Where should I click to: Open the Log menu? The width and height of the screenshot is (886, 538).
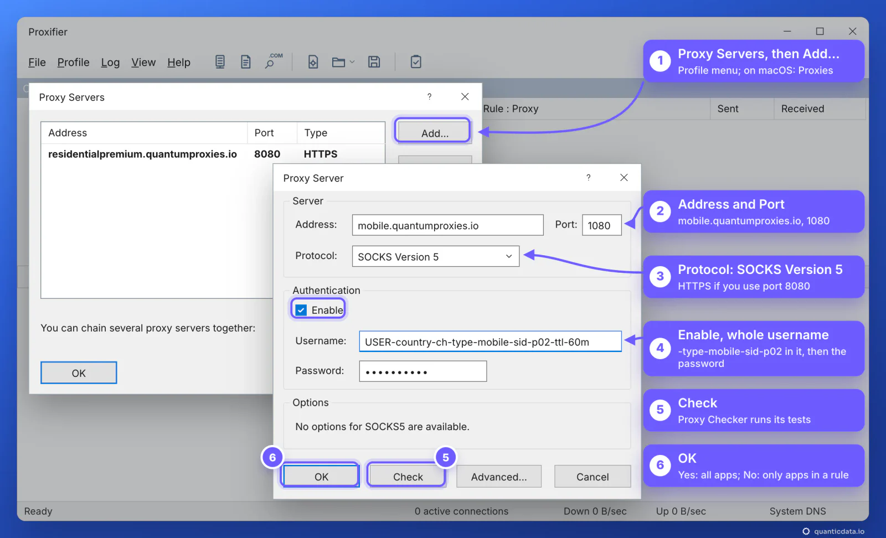click(x=110, y=63)
